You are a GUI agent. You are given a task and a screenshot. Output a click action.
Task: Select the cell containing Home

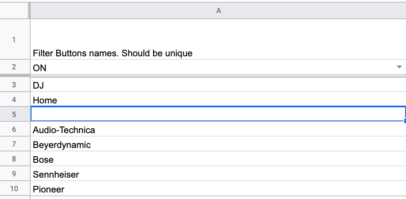[218, 99]
